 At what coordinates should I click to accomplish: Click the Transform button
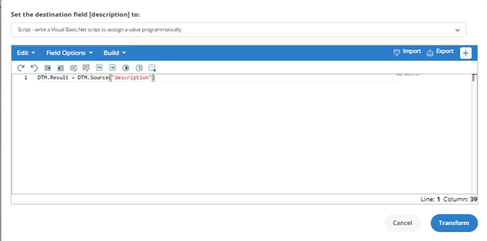coord(454,223)
